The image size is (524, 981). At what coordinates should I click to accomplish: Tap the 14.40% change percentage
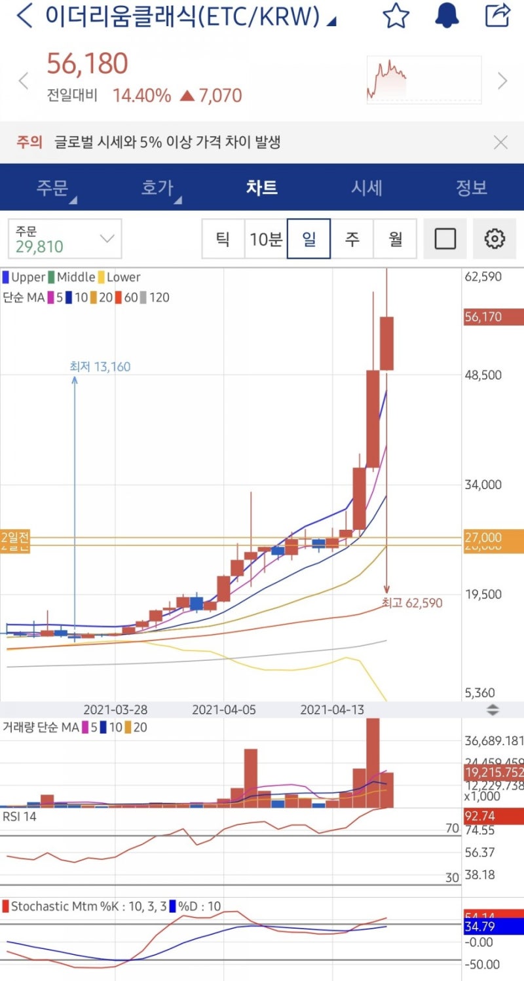click(x=141, y=96)
